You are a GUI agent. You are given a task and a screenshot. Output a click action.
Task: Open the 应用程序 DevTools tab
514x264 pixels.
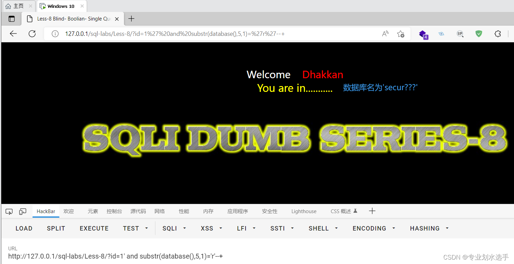(x=238, y=211)
